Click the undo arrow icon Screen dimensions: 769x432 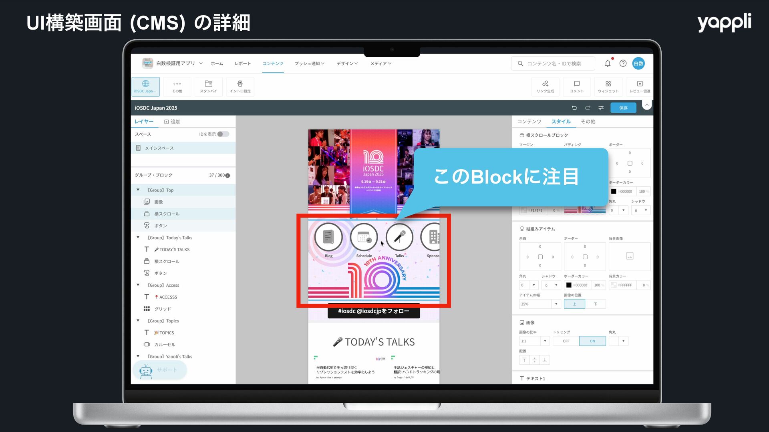point(574,108)
